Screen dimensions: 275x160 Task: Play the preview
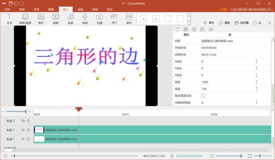[x=6, y=156]
